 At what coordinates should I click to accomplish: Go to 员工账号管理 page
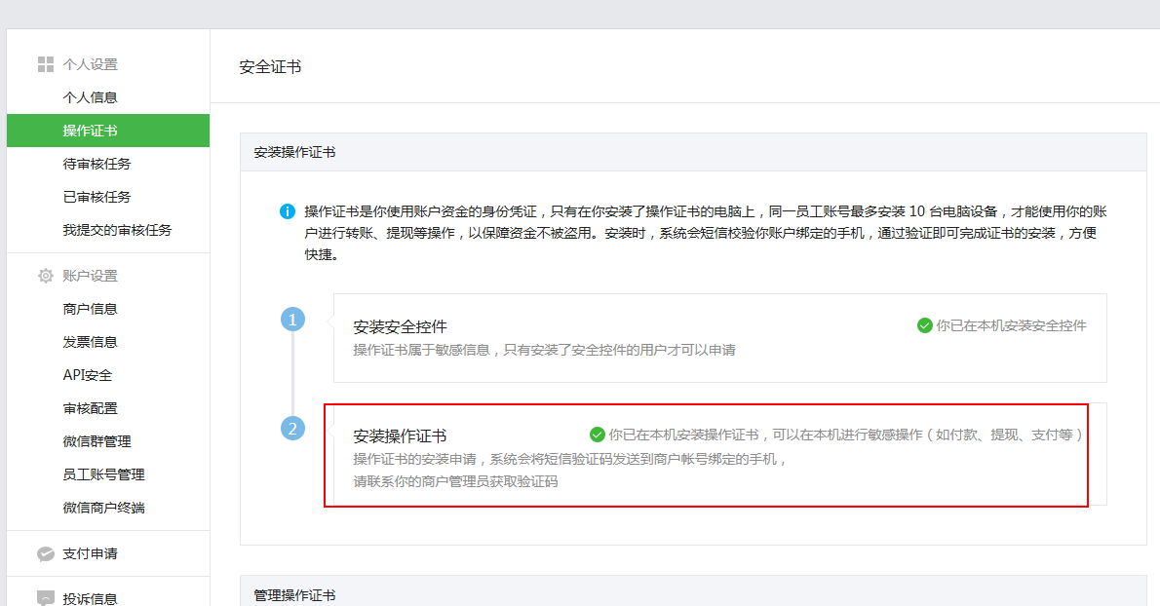pyautogui.click(x=103, y=474)
